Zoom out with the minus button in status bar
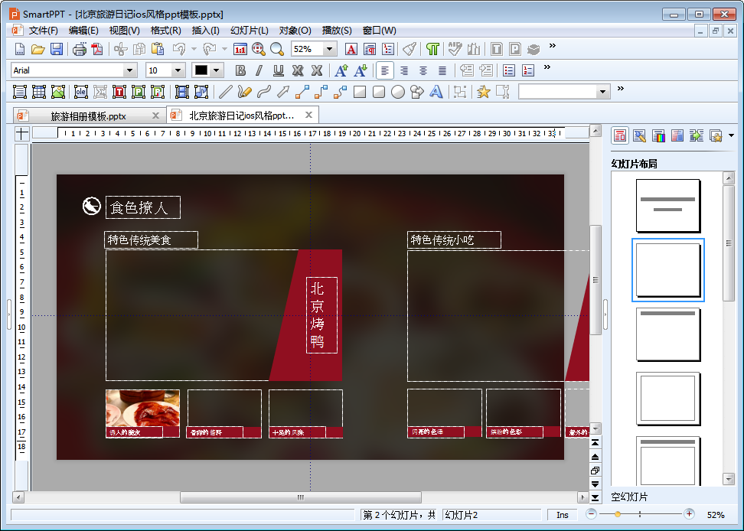 pos(591,514)
